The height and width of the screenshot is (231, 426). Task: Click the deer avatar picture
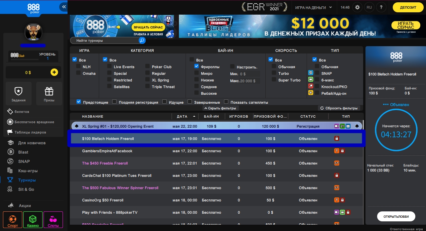[33, 32]
